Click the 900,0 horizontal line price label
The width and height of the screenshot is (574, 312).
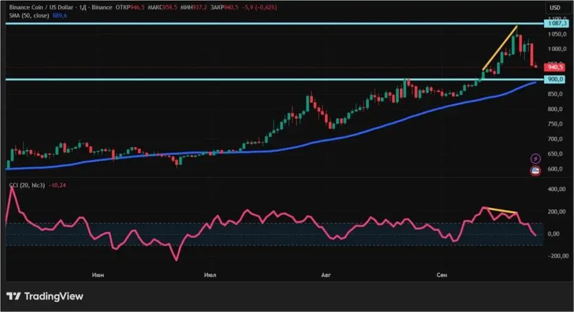point(555,79)
